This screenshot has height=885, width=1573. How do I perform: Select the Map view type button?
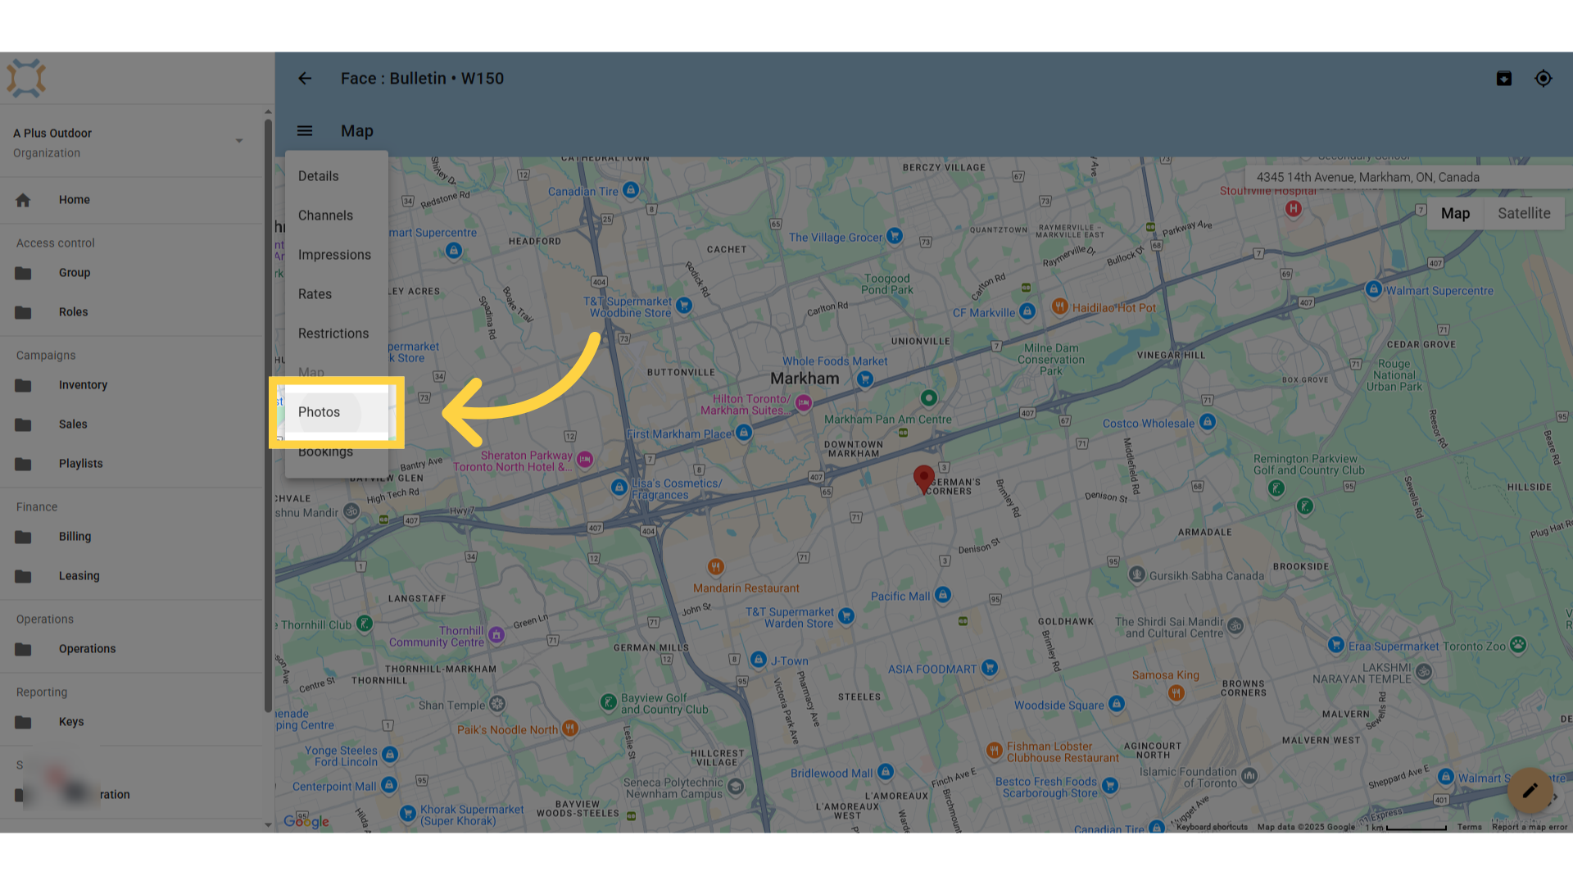tap(1455, 213)
